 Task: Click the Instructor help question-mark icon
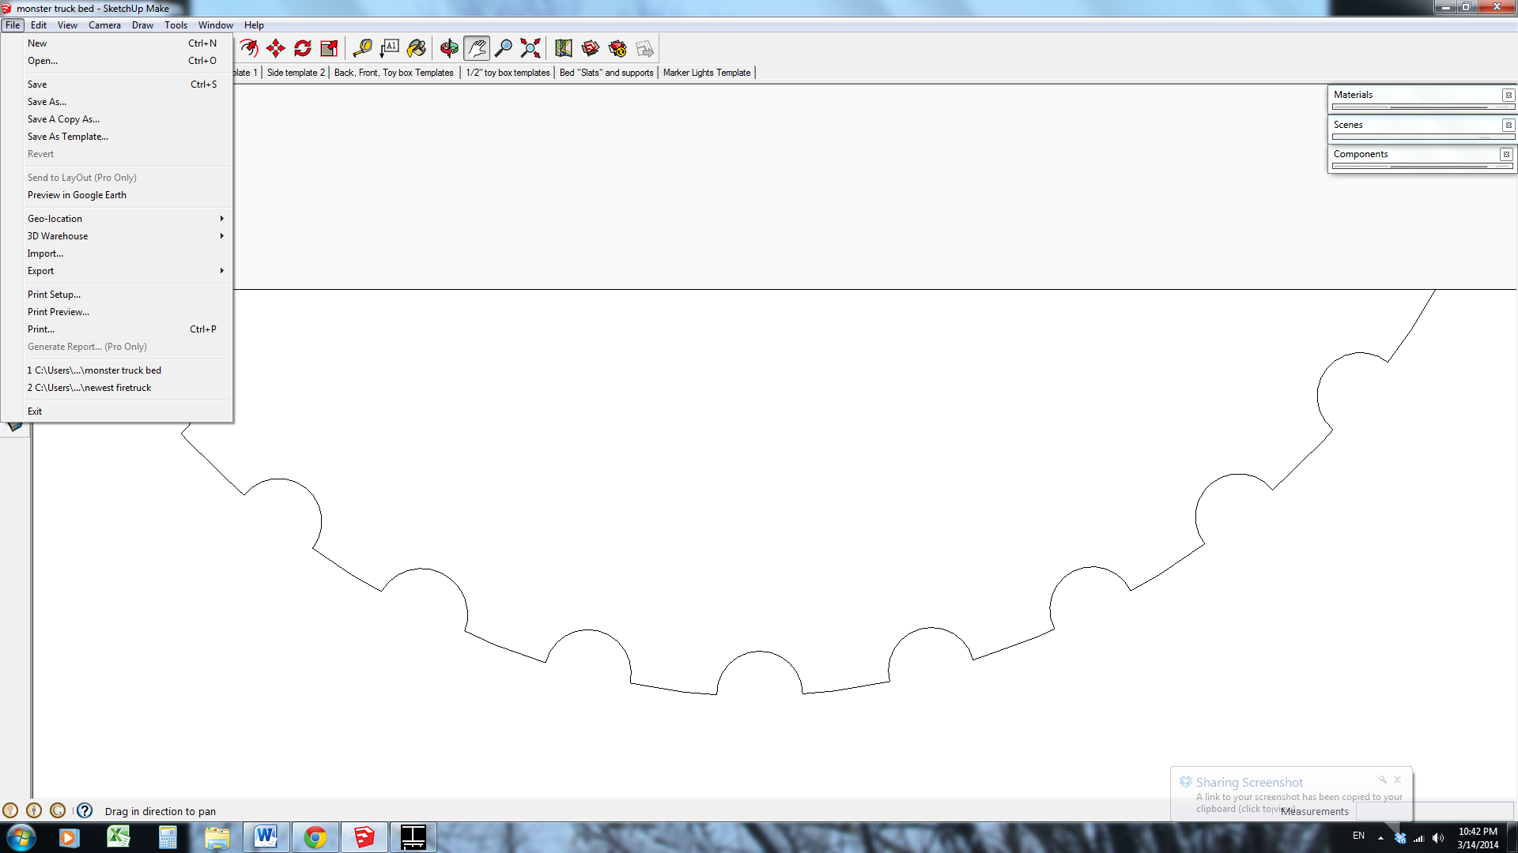point(85,810)
